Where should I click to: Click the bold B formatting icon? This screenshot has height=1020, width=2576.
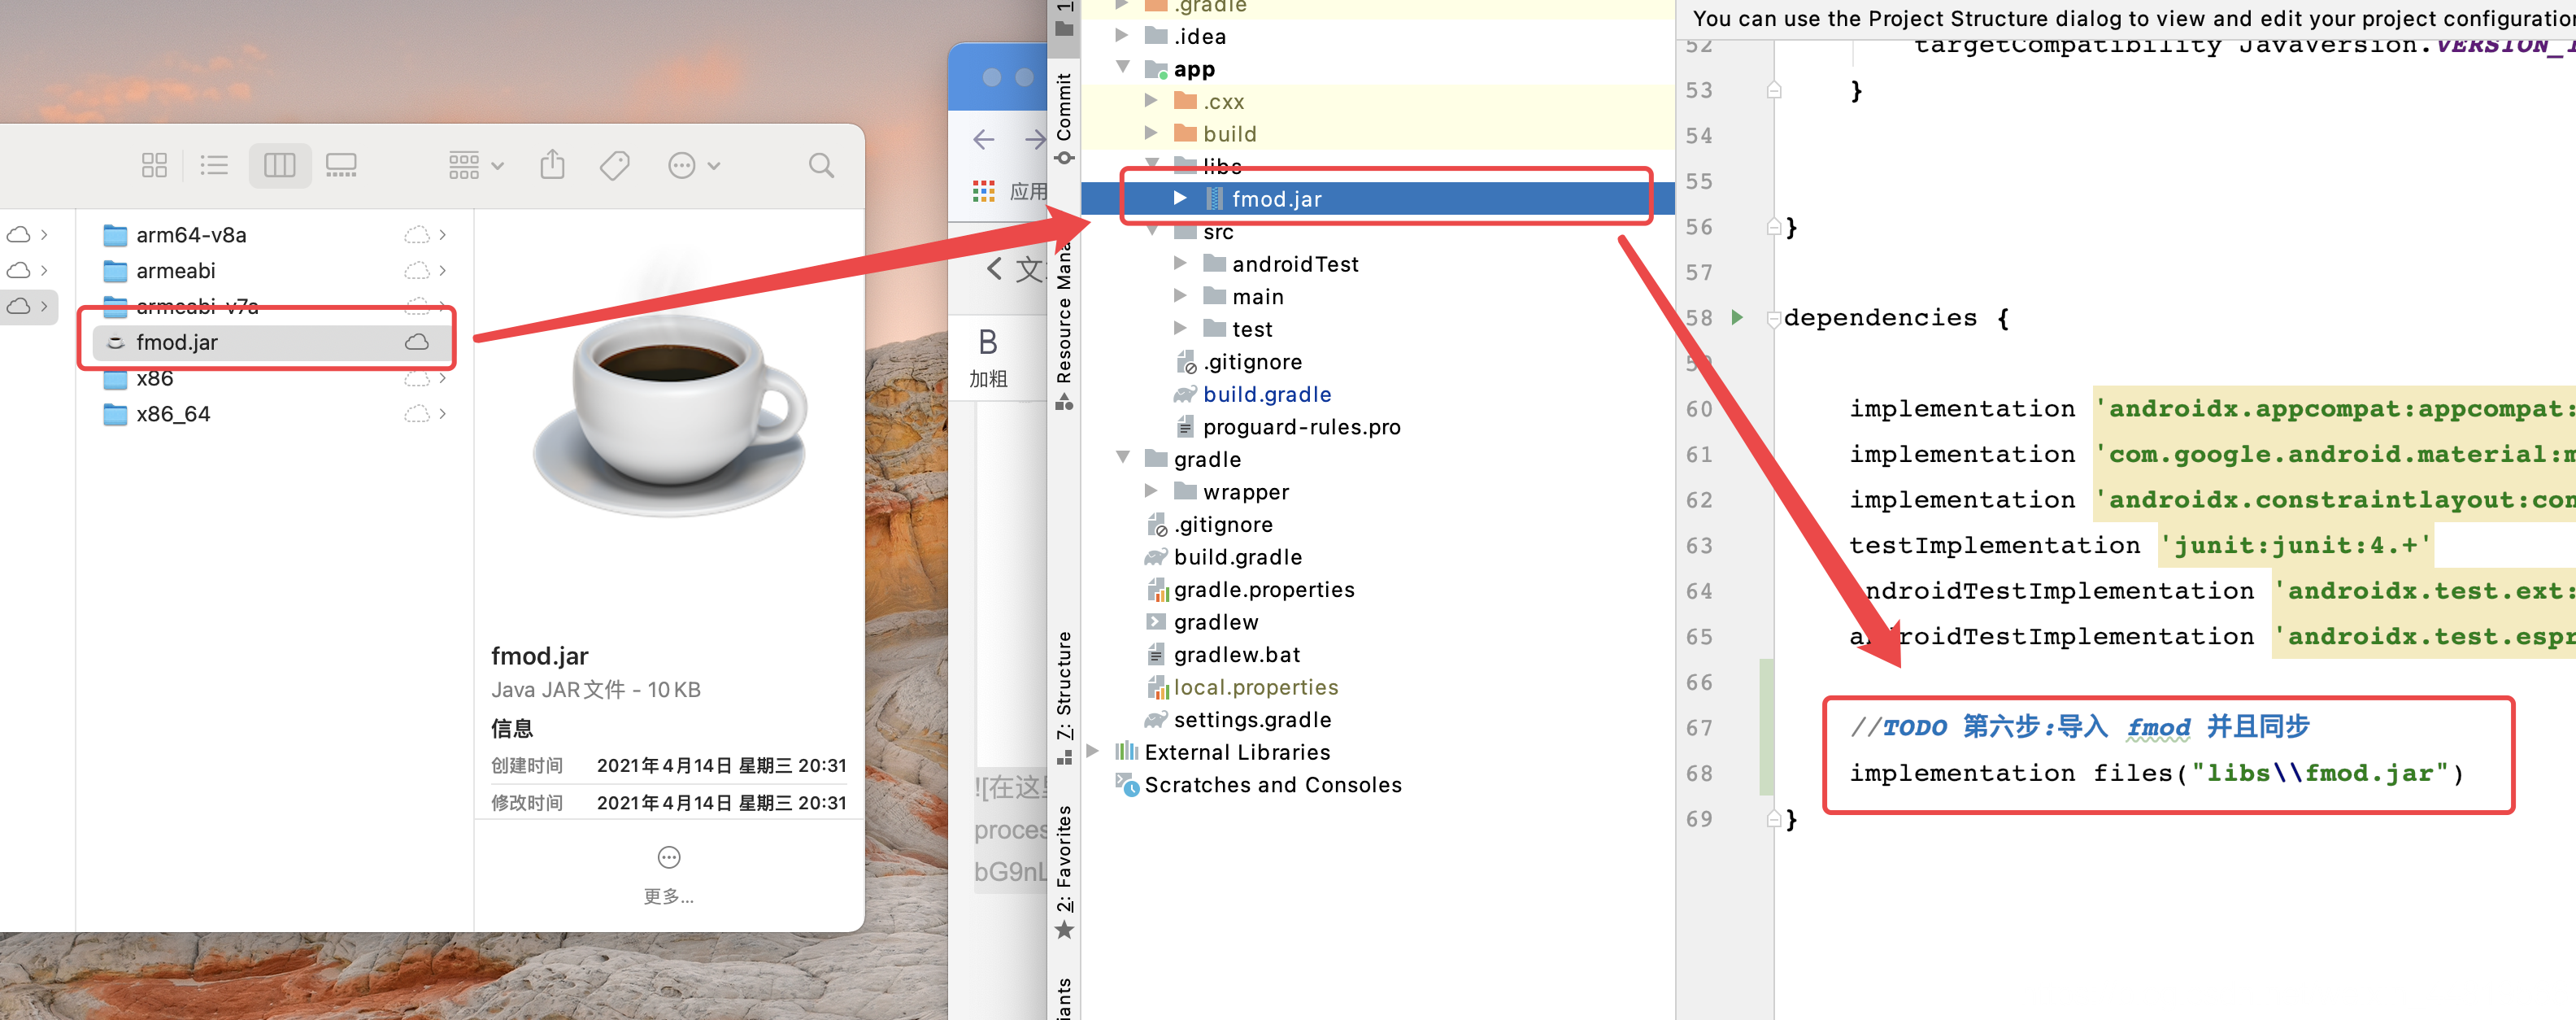(987, 343)
